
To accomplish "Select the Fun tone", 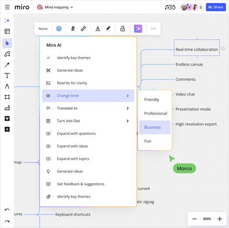I will coord(155,141).
